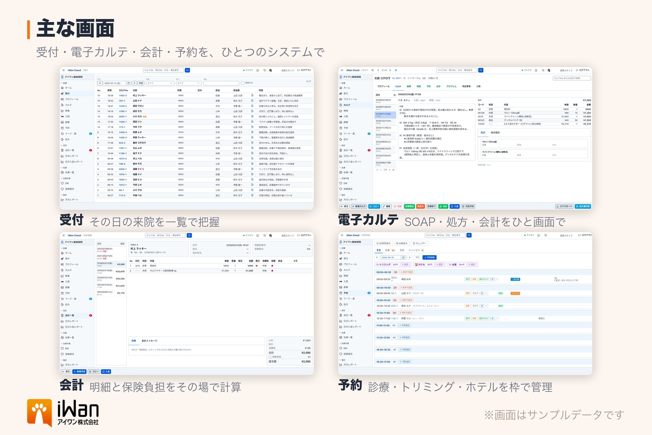Check the 保険負担 checkbox in 会計 totals
This screenshot has width=652, height=435.
pos(270,357)
